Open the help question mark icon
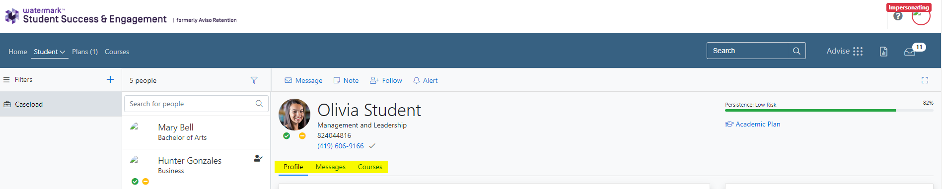This screenshot has height=189, width=942. tap(898, 16)
